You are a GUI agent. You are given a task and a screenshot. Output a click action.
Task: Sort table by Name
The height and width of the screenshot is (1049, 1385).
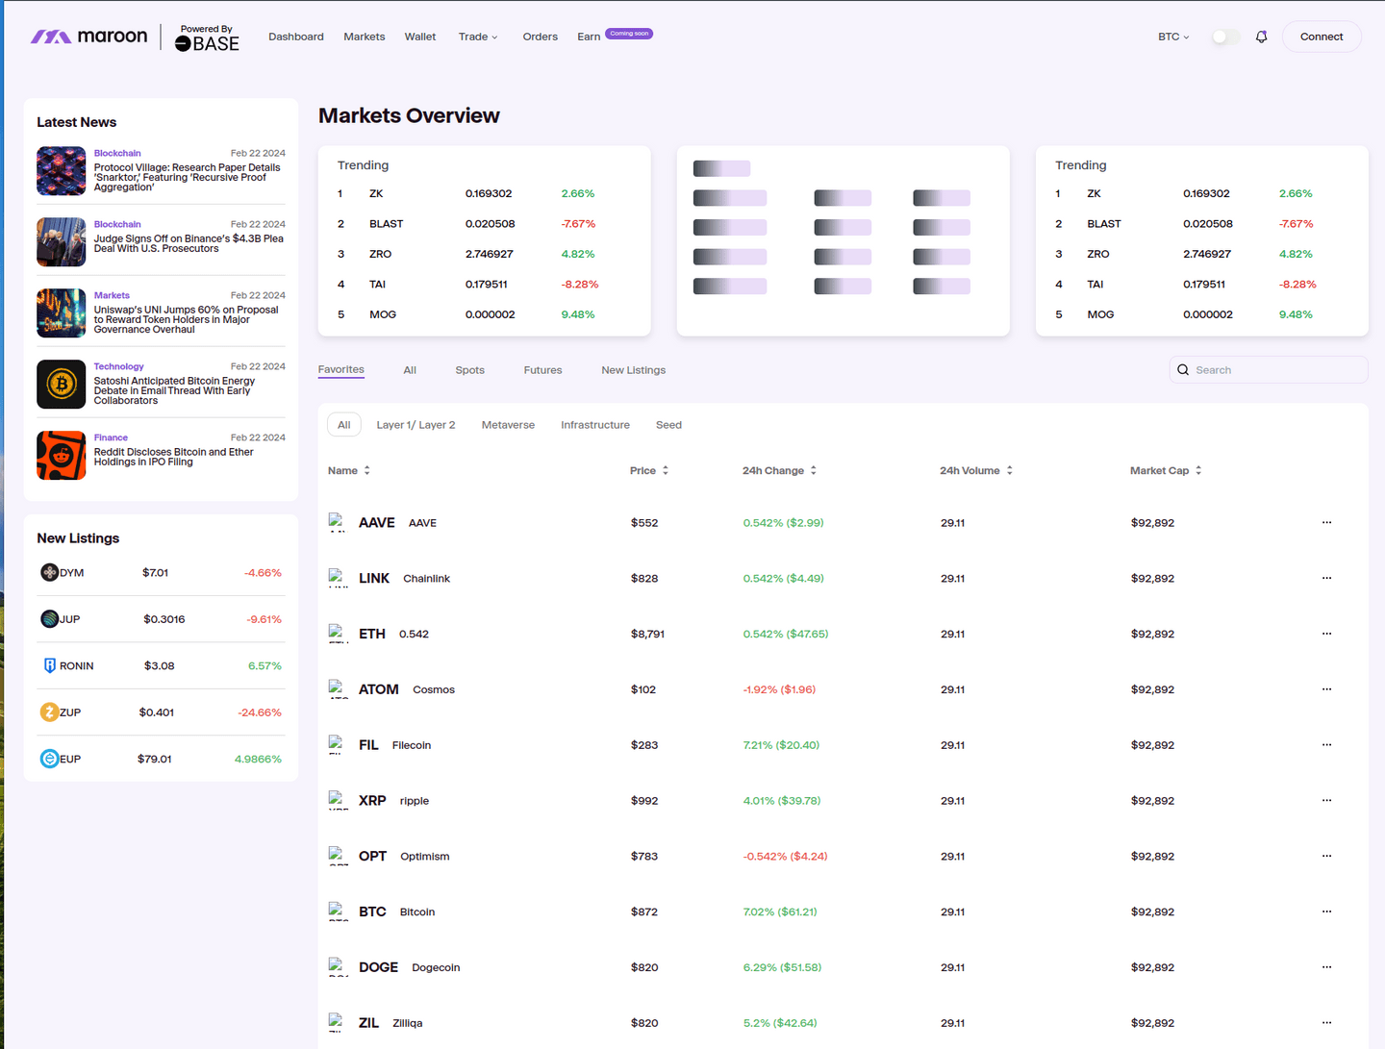(x=349, y=470)
